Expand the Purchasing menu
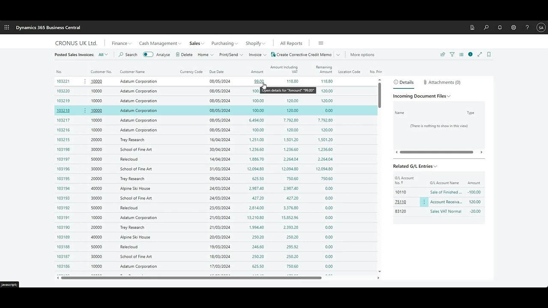 [225, 43]
